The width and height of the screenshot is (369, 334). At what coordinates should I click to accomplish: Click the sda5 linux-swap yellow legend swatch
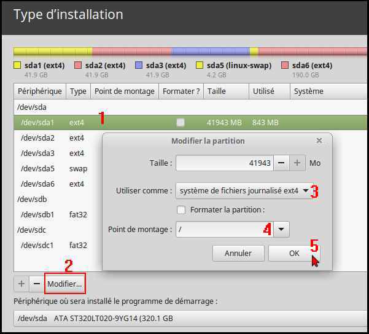click(x=200, y=65)
